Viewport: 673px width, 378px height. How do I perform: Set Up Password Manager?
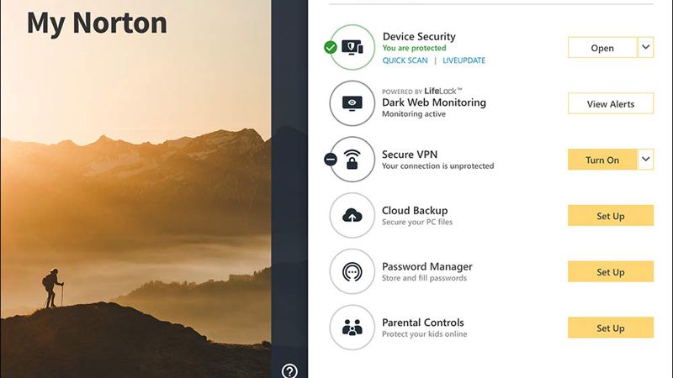pyautogui.click(x=611, y=271)
